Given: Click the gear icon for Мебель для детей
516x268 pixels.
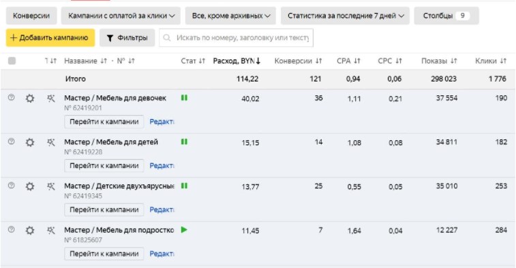Looking at the screenshot, I should pyautogui.click(x=30, y=142).
